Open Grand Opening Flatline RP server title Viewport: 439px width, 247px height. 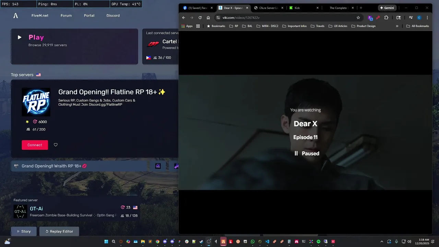click(112, 92)
